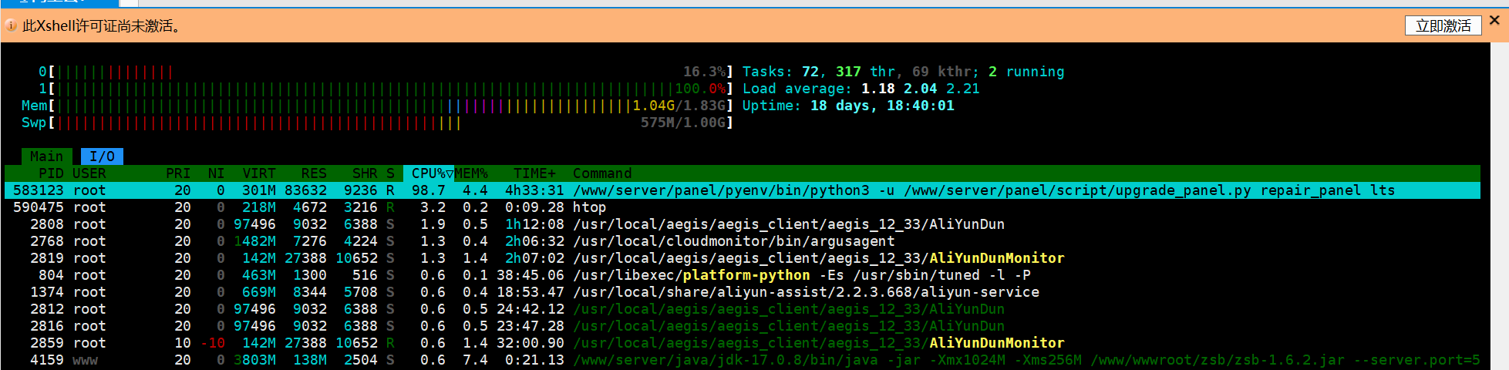Select process thread row with PID 2816
The image size is (1509, 370).
pos(742,326)
